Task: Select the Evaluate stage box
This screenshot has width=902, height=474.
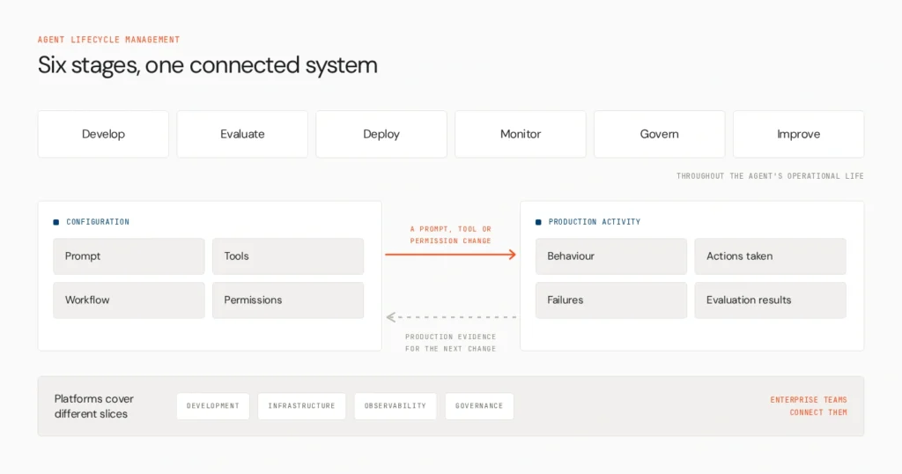Action: [242, 134]
